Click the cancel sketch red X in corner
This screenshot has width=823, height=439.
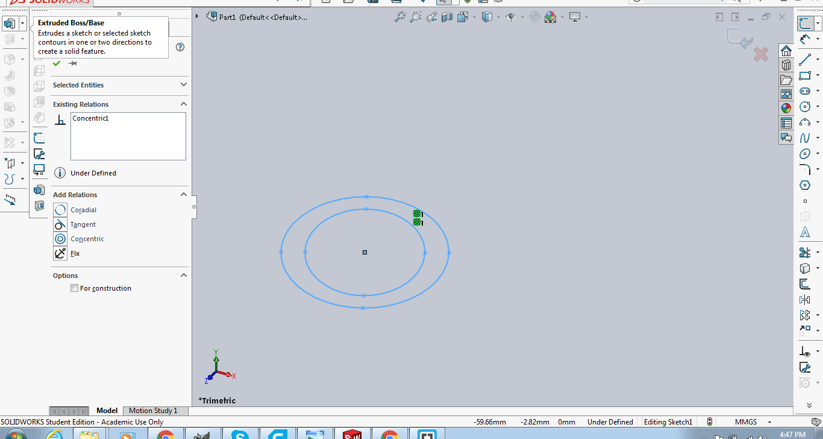pyautogui.click(x=761, y=54)
